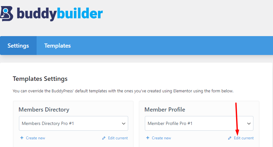Click the chevron arrow in Members Directory select
This screenshot has height=147, width=273.
124,124
